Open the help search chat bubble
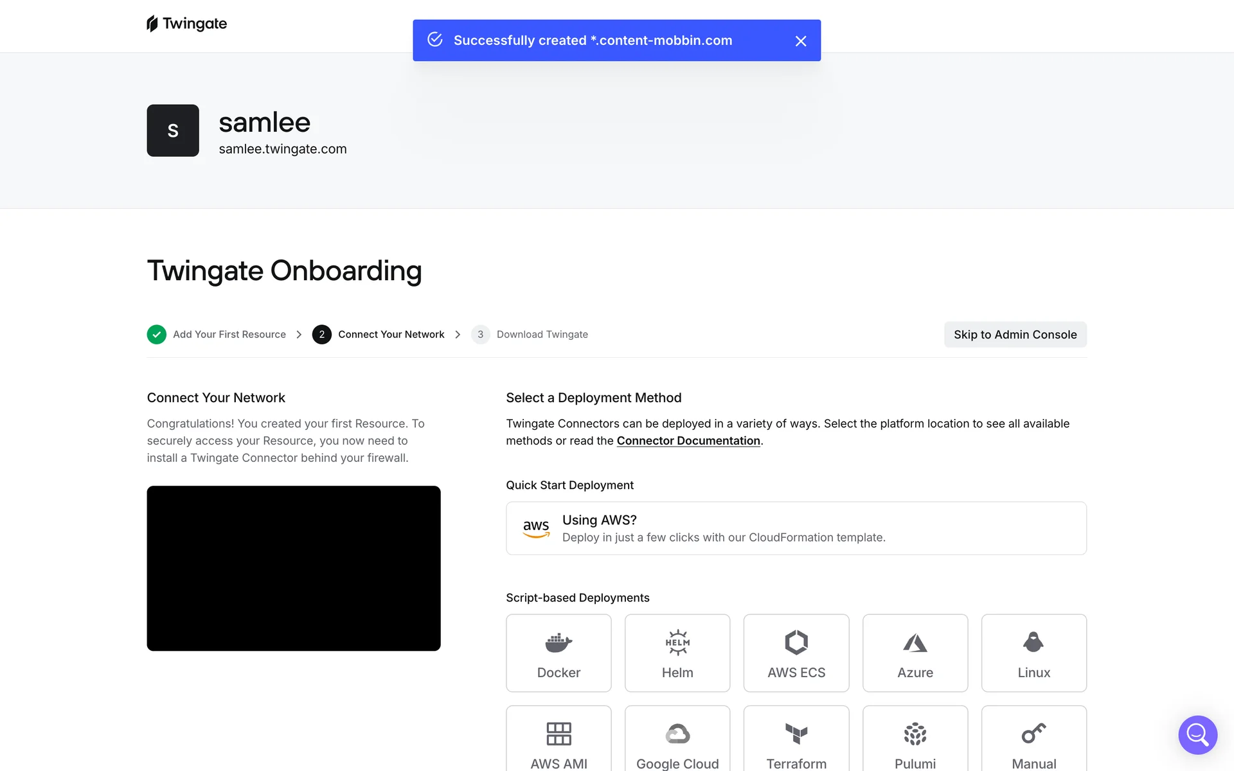Screen dimensions: 1234x771 [x=1197, y=734]
